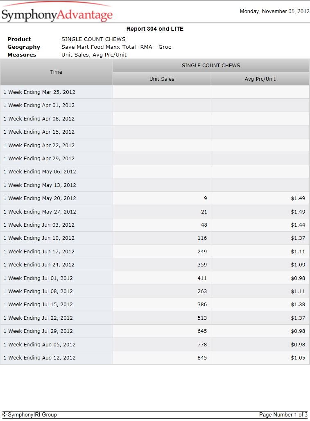
Task: Click the $0.98 price for Jul 01
Action: tap(298, 278)
